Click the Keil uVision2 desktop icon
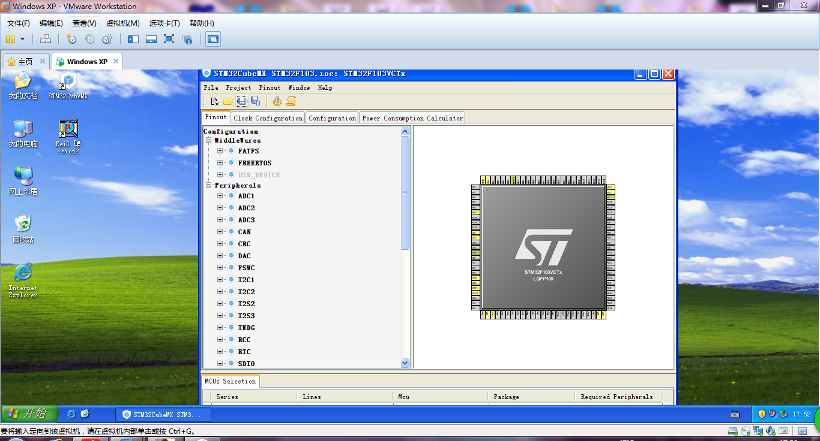Screen dimensions: 820x441 pos(68,137)
